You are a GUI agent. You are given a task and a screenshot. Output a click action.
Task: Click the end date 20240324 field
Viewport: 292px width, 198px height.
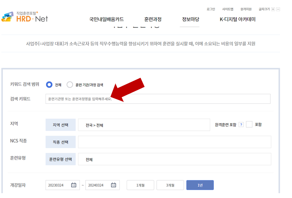click(103, 185)
